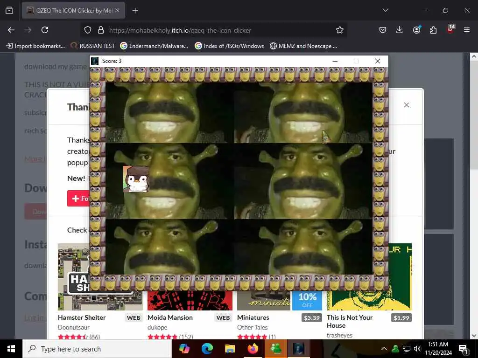Image resolution: width=478 pixels, height=358 pixels.
Task: Switch to the QZEQ The ICON Clicker tab
Action: tap(73, 11)
